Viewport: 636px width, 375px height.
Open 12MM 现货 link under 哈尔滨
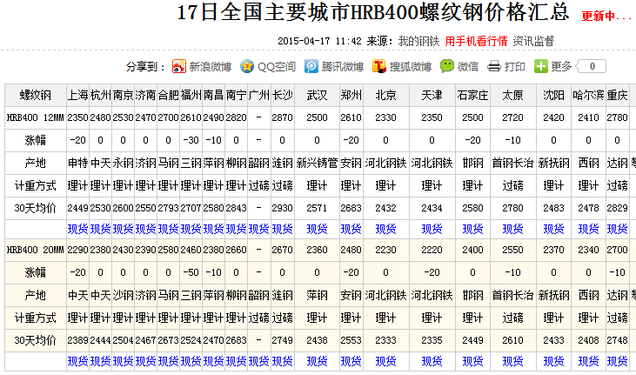[588, 230]
